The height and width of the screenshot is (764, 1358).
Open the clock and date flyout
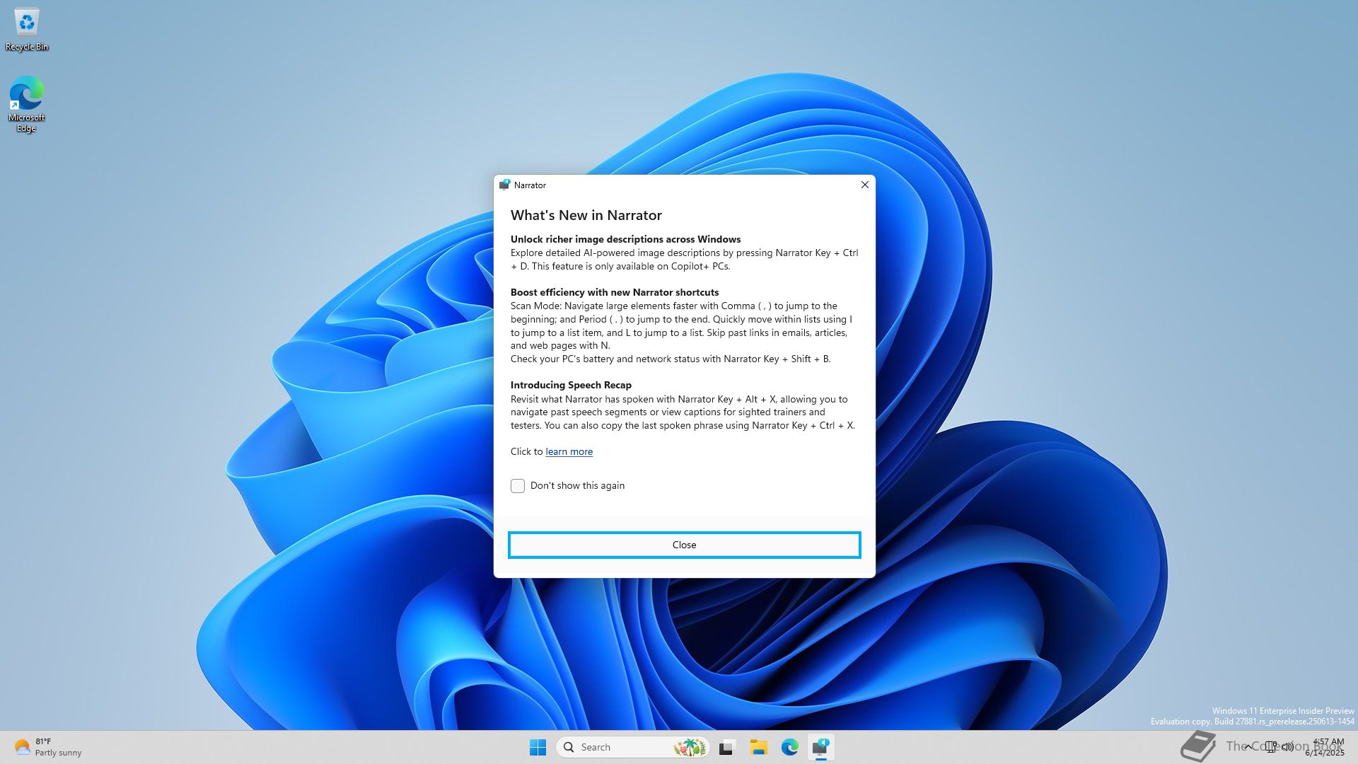pyautogui.click(x=1325, y=747)
